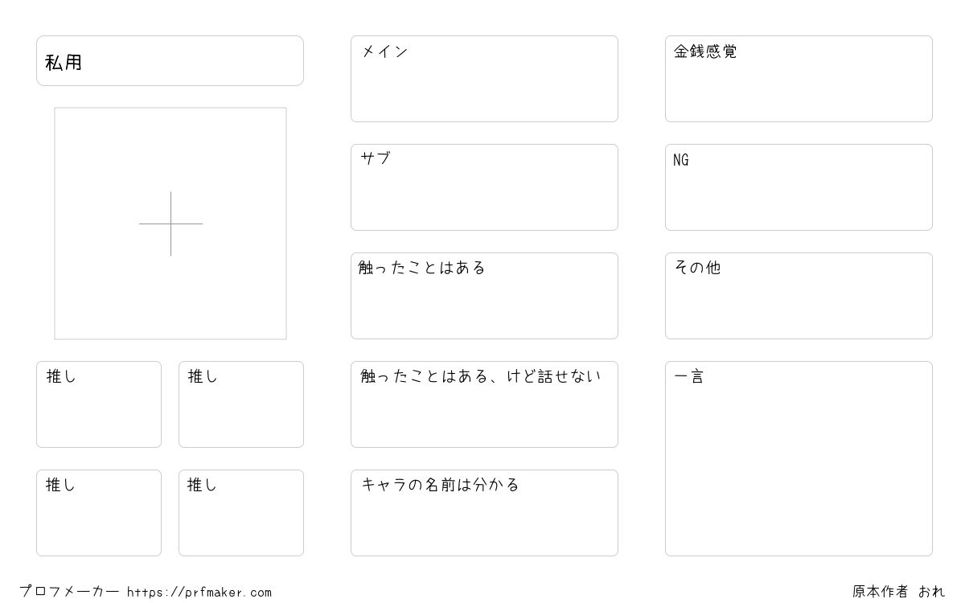Click the メイン text box

point(484,79)
